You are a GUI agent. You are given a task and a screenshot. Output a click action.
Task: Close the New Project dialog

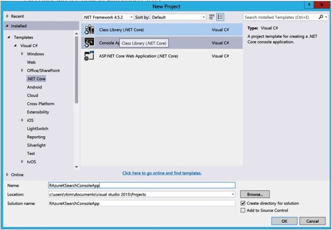(x=322, y=5)
